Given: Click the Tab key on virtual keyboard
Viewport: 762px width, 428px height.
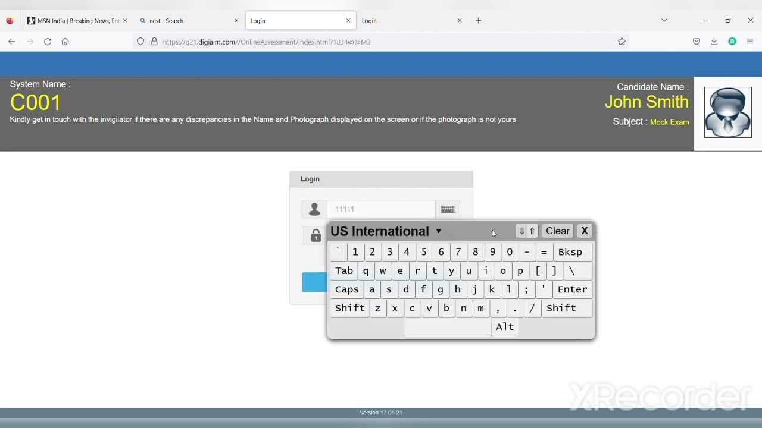Looking at the screenshot, I should point(344,271).
